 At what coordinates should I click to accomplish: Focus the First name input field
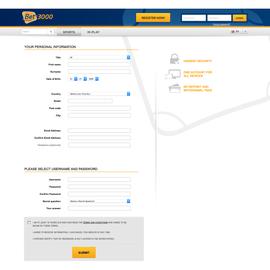tap(99, 64)
